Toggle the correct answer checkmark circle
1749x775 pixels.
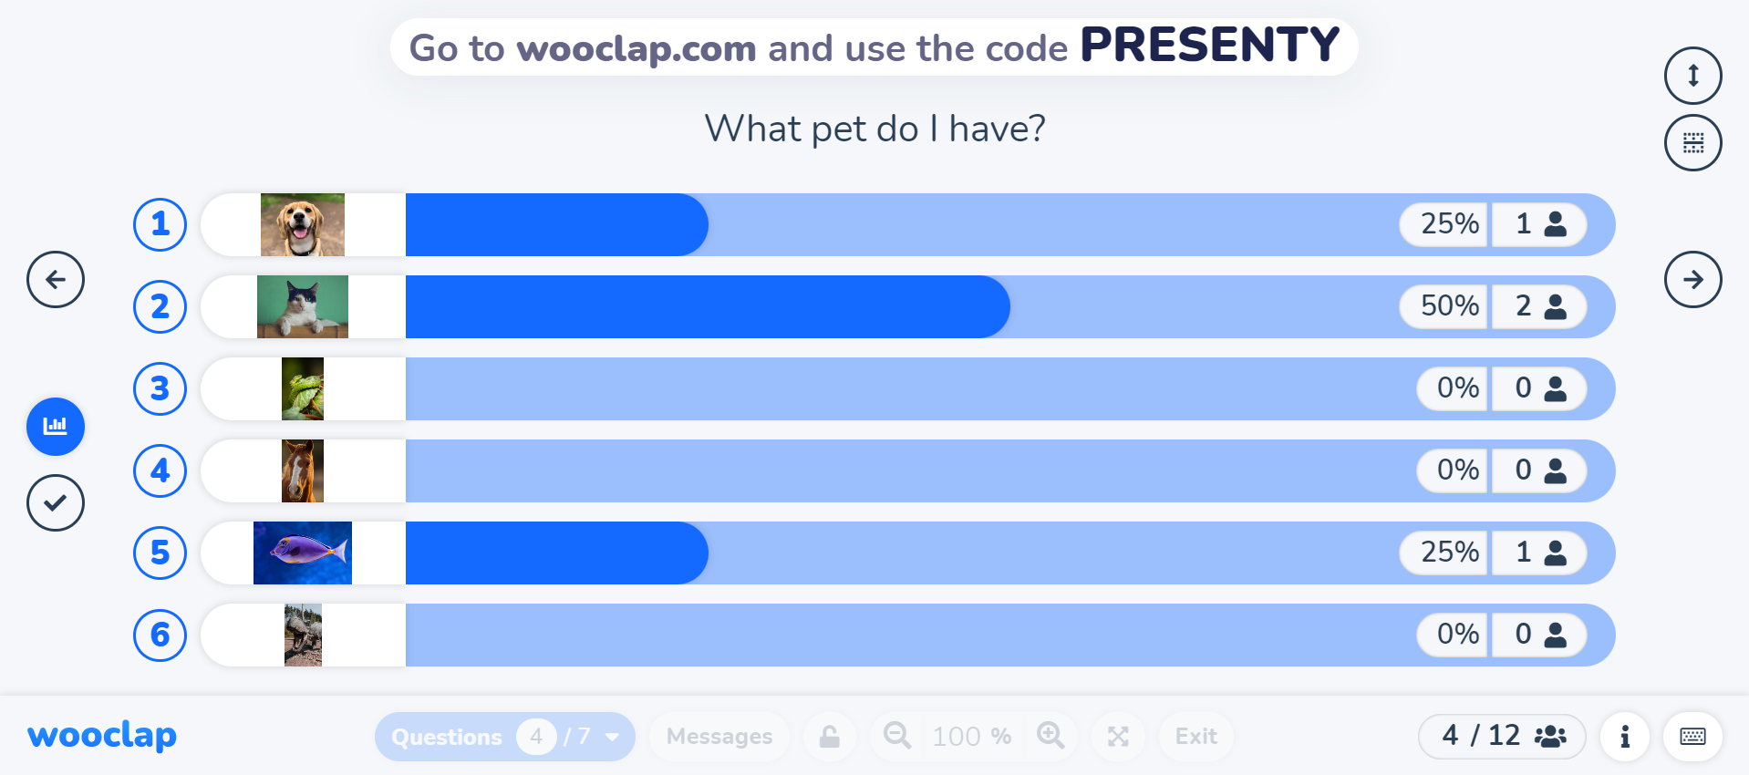click(56, 502)
